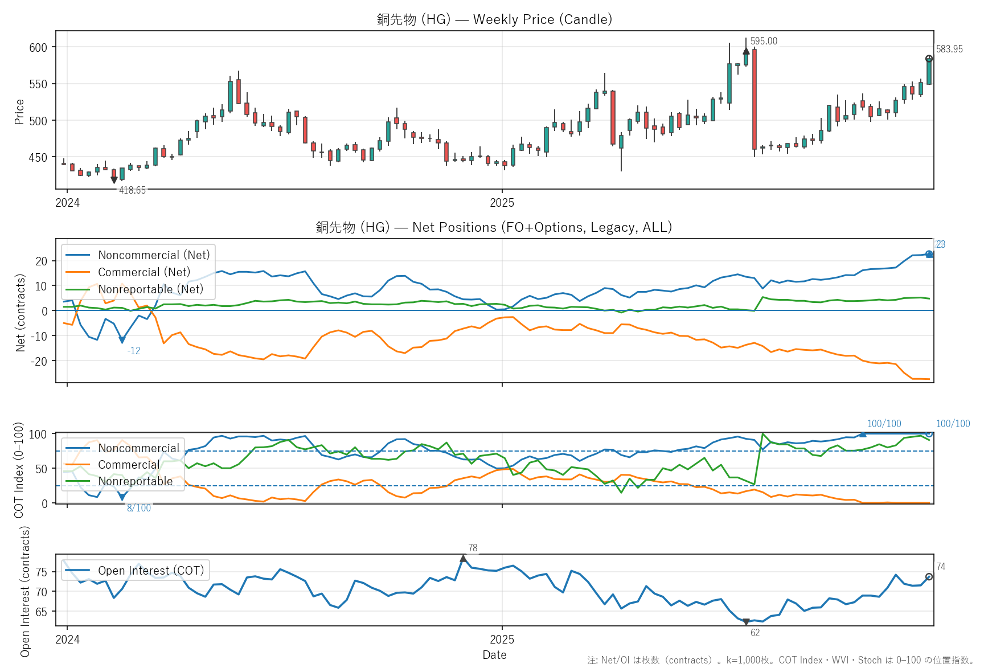Click the -12 noncommercial net low marker
984x672 pixels.
pyautogui.click(x=122, y=340)
